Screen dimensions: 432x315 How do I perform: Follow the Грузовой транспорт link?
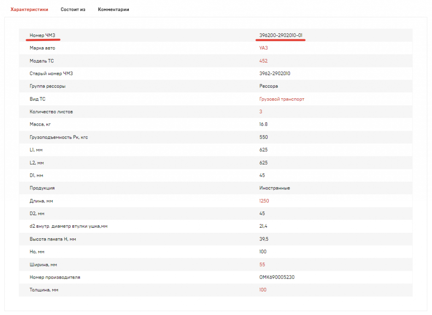click(281, 99)
